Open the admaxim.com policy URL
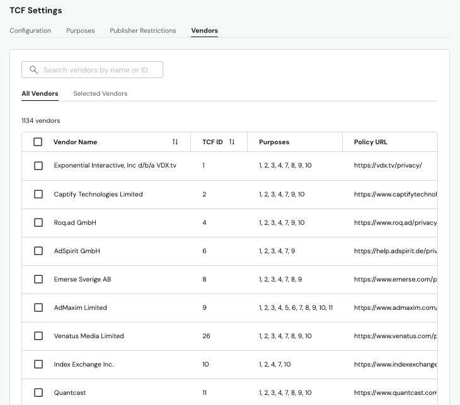460x405 pixels. (396, 307)
